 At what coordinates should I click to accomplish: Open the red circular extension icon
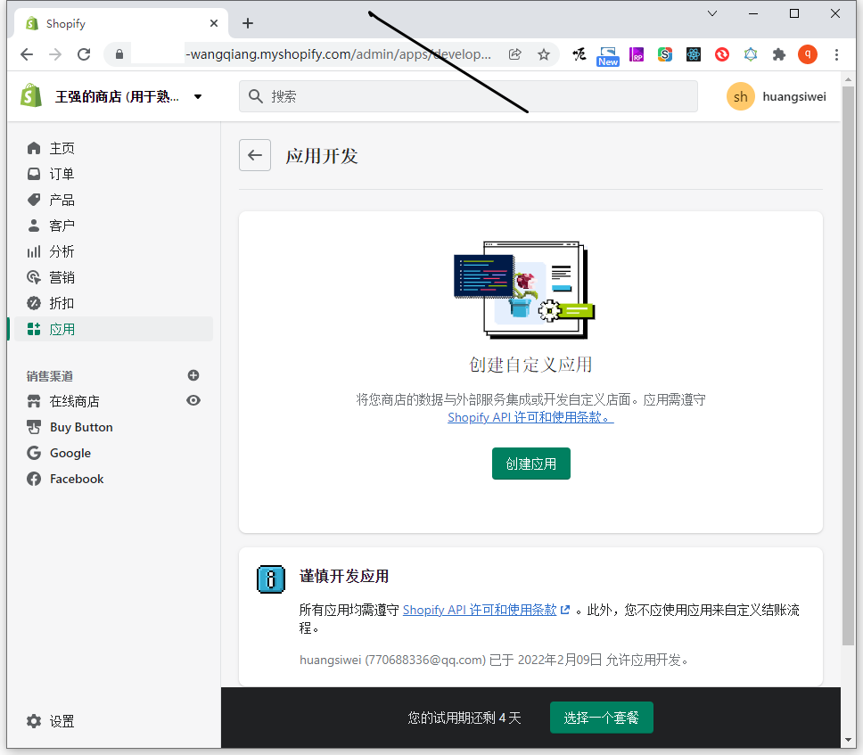pyautogui.click(x=722, y=54)
